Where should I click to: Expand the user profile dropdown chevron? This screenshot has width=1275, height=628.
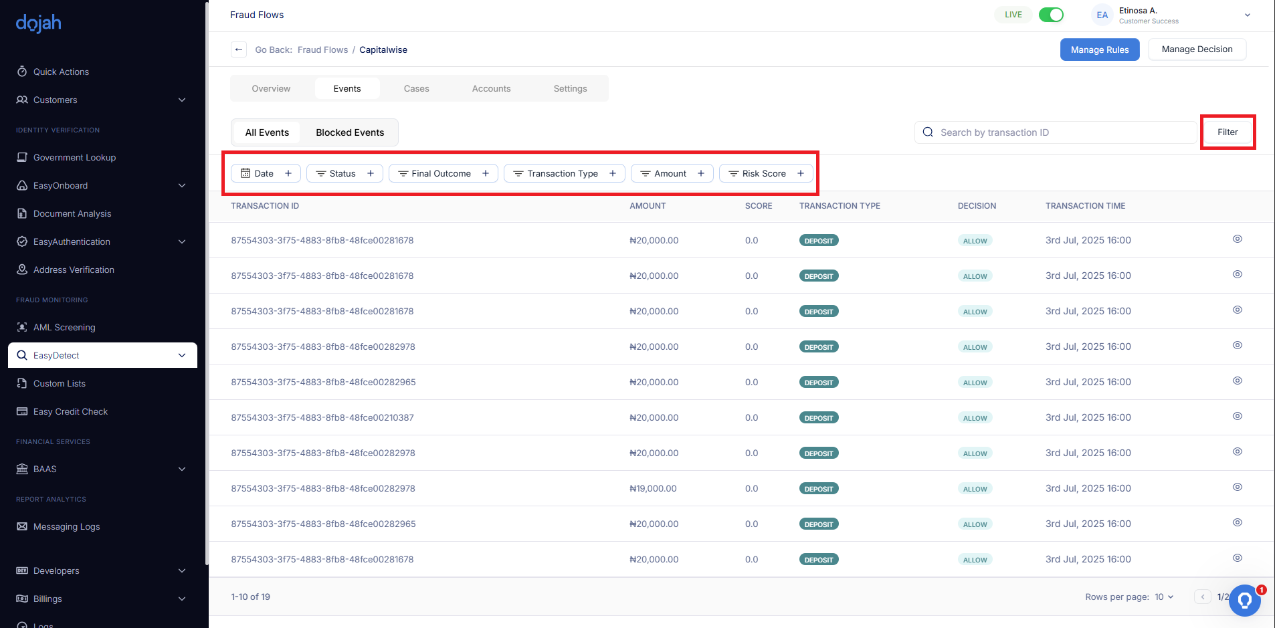(1247, 15)
